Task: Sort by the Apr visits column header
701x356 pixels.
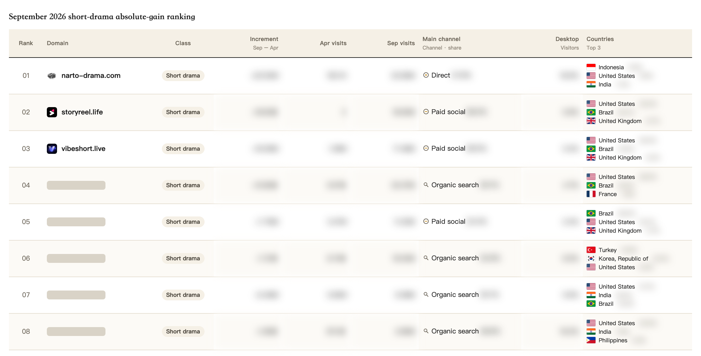Action: click(x=333, y=43)
